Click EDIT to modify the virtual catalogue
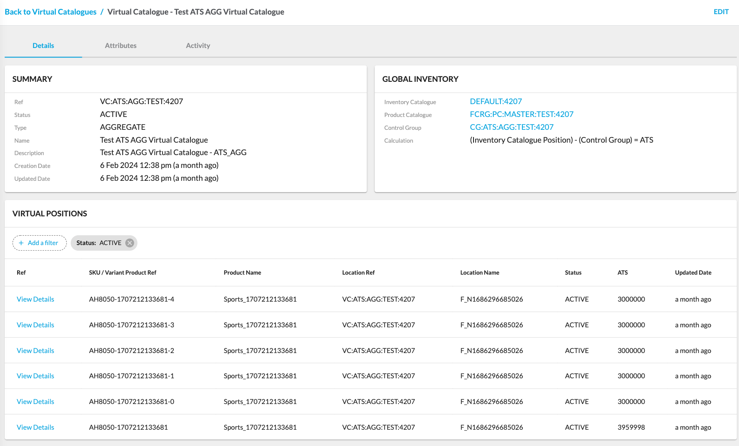Viewport: 739px width, 446px height. point(721,12)
